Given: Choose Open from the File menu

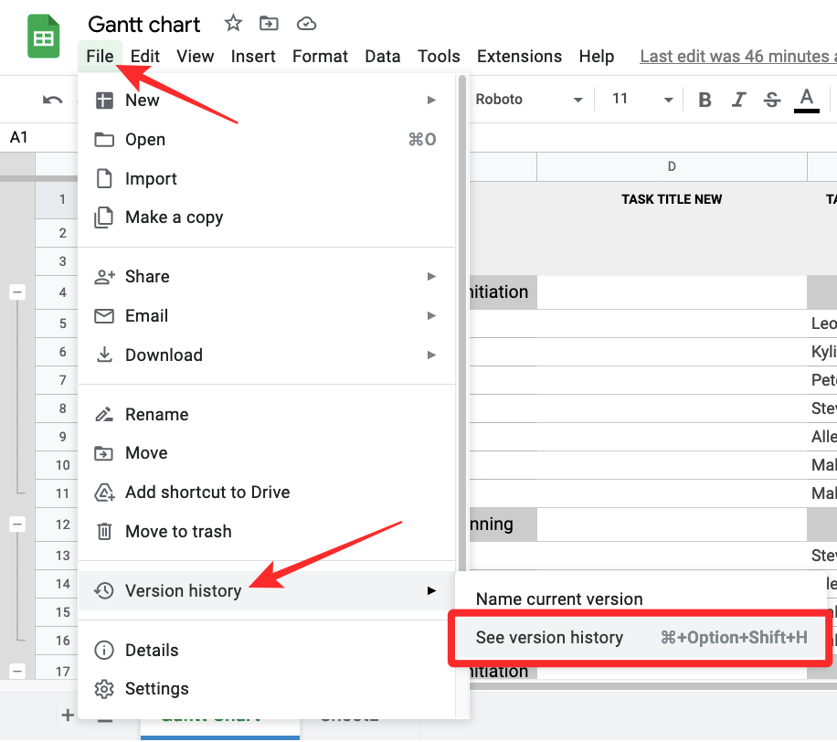Looking at the screenshot, I should coord(267,139).
